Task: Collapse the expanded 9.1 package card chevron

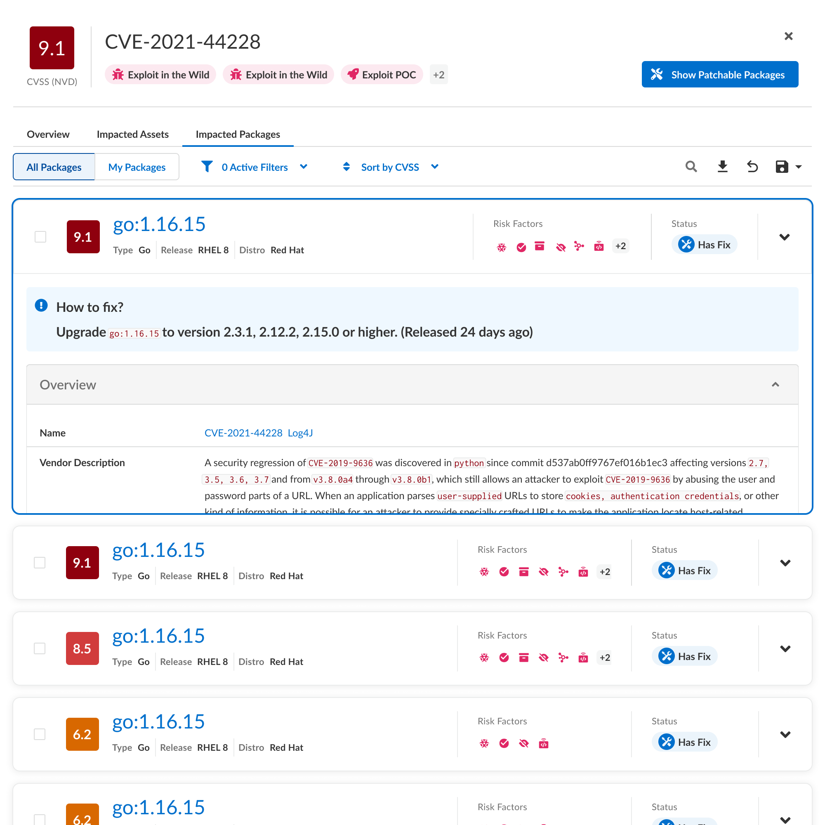Action: [x=784, y=237]
